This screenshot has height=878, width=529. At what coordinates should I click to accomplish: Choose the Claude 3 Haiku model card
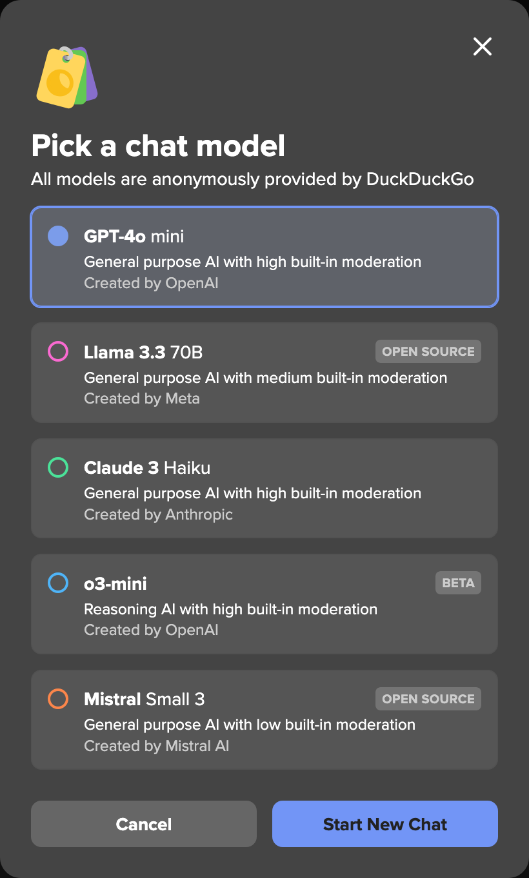(264, 488)
